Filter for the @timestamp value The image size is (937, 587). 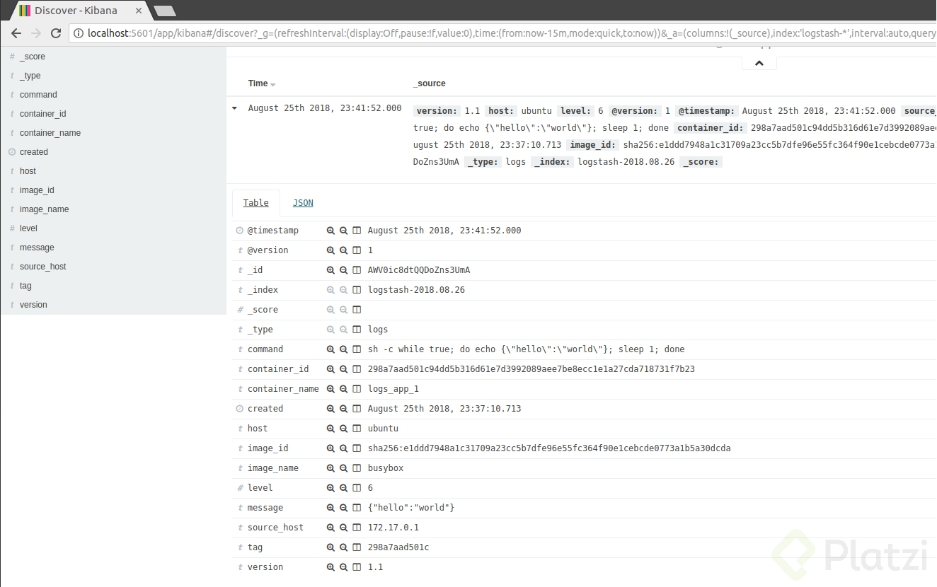(x=330, y=231)
